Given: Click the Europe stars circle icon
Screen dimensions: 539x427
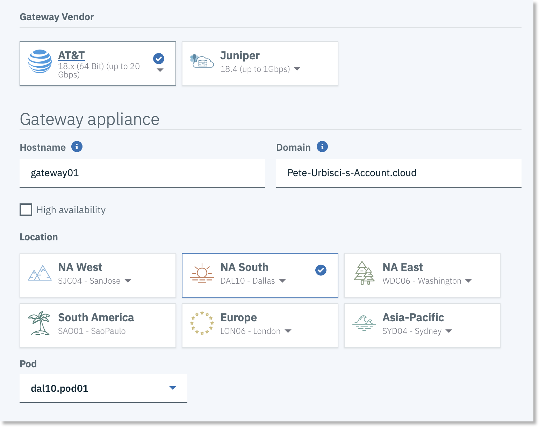Looking at the screenshot, I should tap(202, 323).
